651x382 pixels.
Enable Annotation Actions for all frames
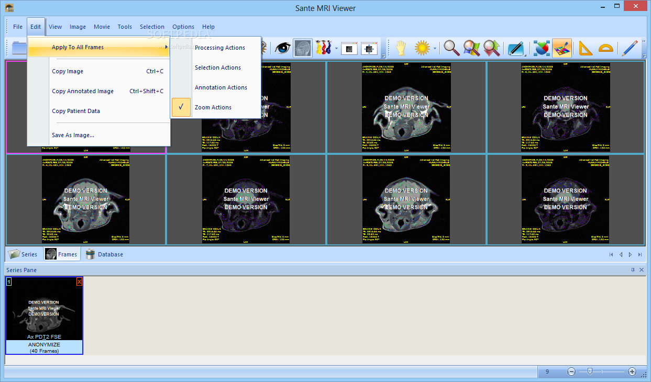tap(216, 87)
